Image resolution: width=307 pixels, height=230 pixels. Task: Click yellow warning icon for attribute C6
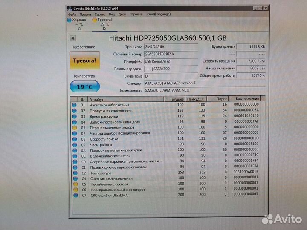pos(75,190)
